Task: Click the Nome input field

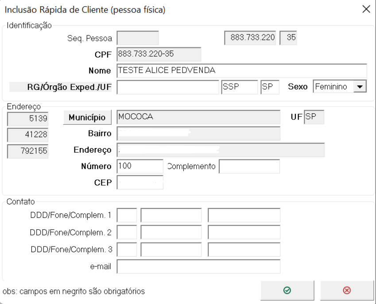Action: point(242,71)
